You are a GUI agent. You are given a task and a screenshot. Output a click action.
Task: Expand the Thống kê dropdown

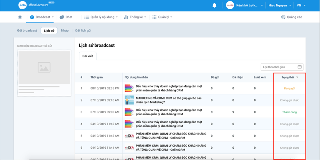145,17
